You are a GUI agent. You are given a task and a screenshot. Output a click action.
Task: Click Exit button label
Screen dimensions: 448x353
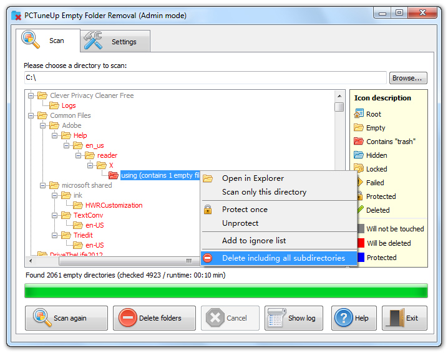coord(412,318)
